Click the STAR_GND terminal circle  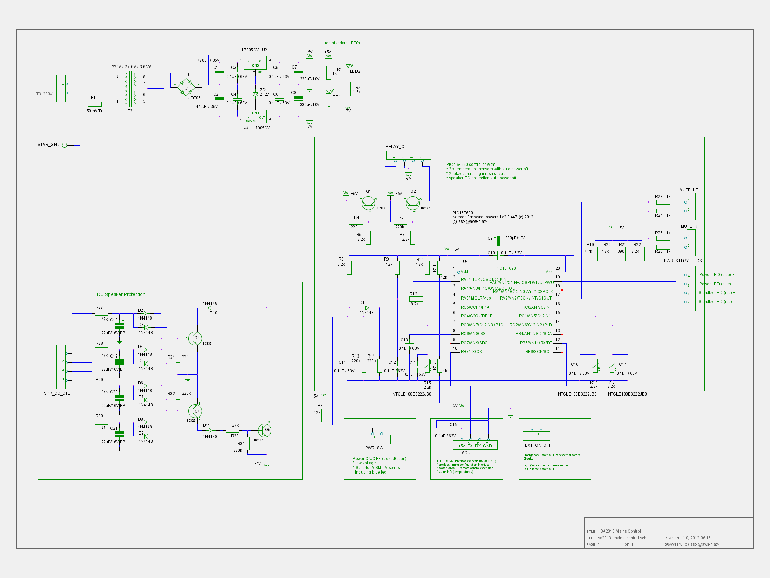(64, 145)
